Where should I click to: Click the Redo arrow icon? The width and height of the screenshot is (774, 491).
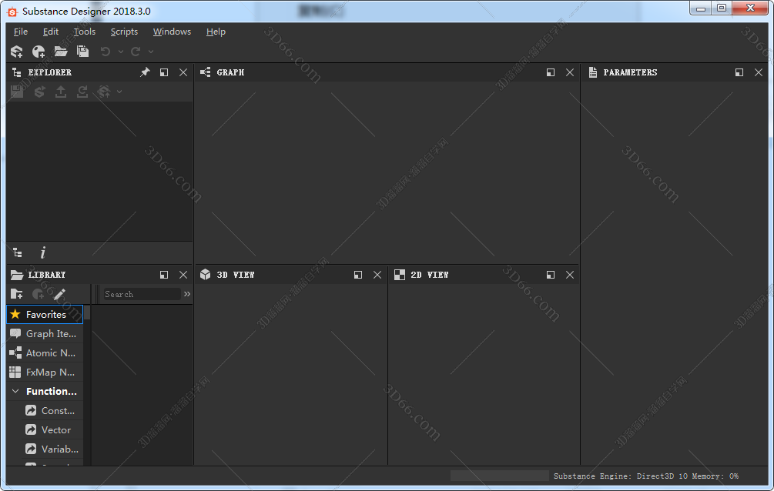click(x=136, y=52)
